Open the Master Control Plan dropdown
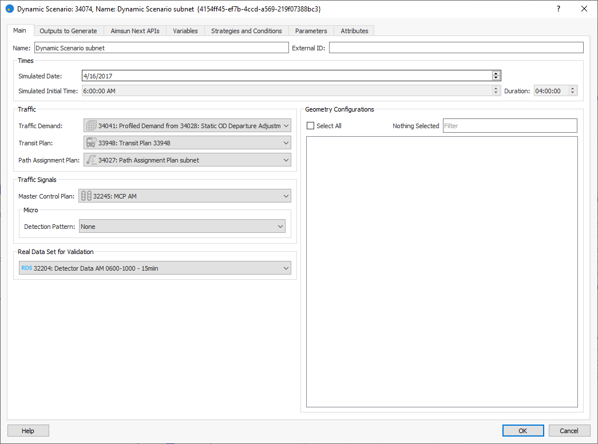 point(286,196)
